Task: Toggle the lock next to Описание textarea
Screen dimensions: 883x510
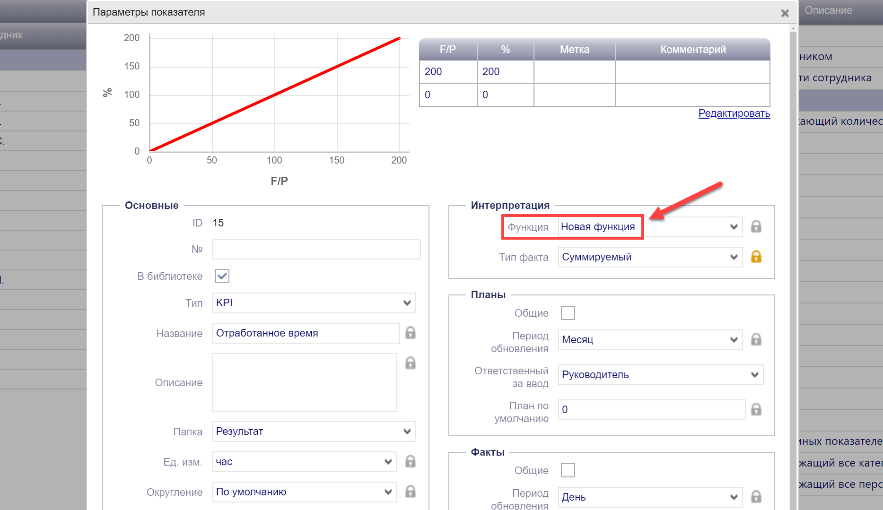Action: pyautogui.click(x=410, y=363)
